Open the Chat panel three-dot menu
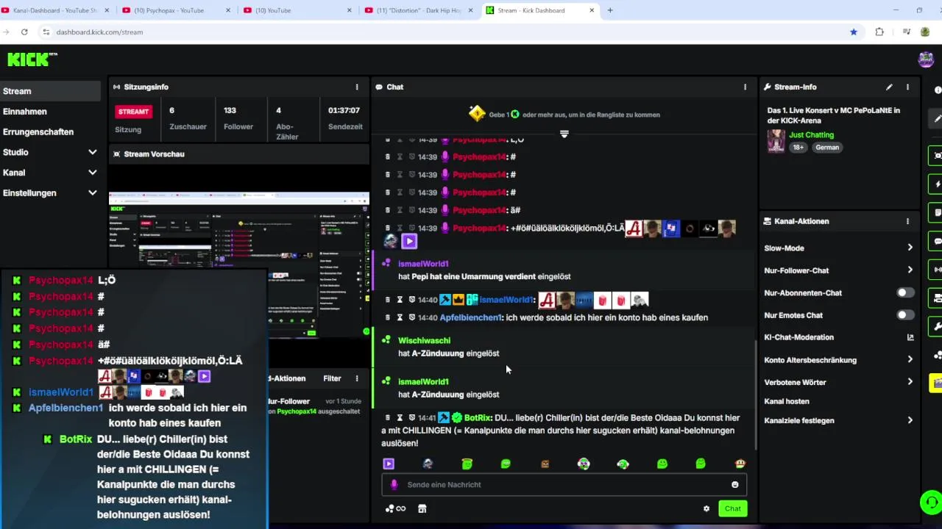The width and height of the screenshot is (942, 529). coord(745,87)
